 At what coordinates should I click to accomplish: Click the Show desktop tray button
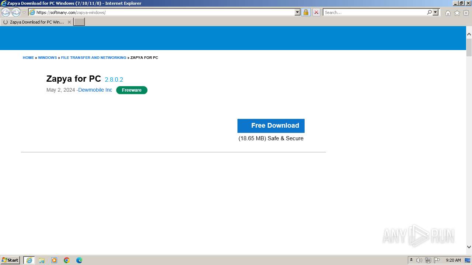[x=468, y=260]
